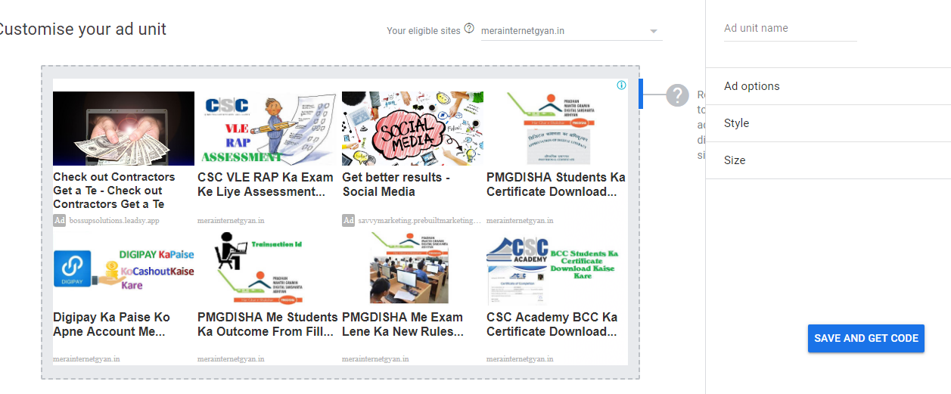Click the 'Your eligible sites' label
This screenshot has width=951, height=394.
[423, 31]
